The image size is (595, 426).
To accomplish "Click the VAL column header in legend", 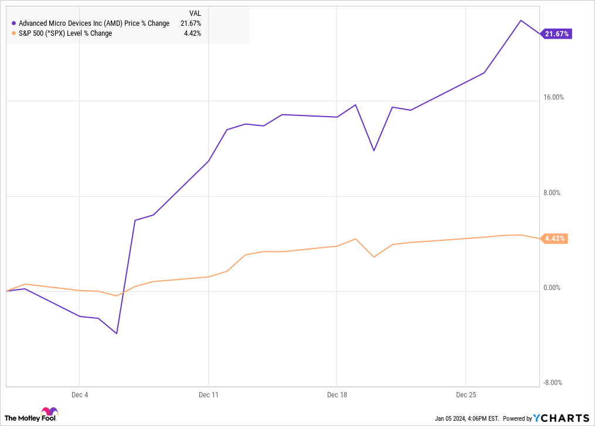I will point(195,13).
